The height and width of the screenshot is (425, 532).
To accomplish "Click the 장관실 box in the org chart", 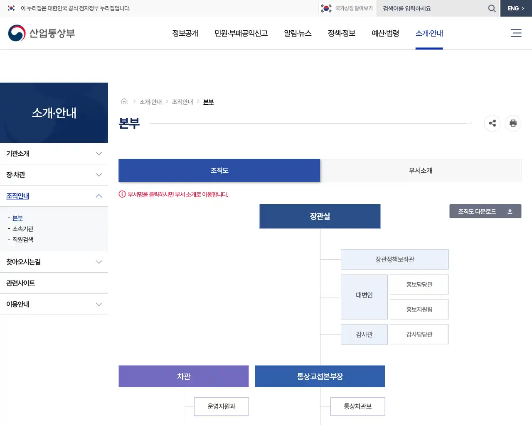I will click(320, 216).
